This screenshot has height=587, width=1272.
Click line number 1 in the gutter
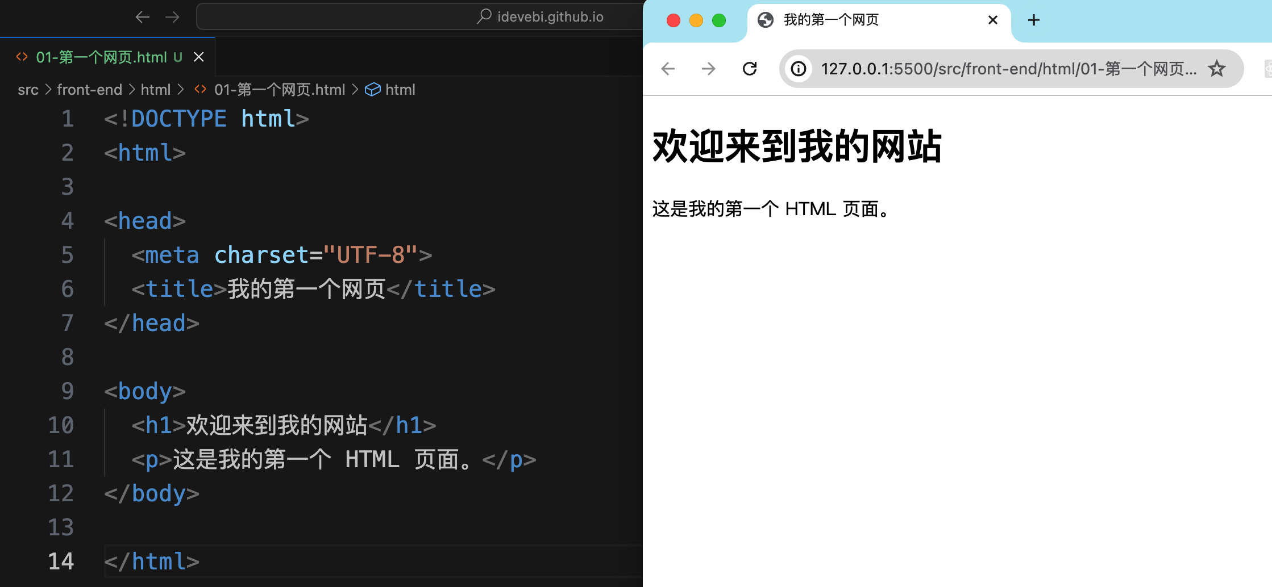[x=68, y=119]
